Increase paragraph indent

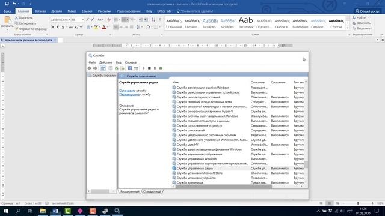(146, 20)
